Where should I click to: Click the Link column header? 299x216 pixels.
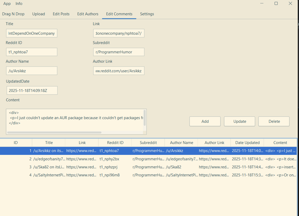point(82,143)
